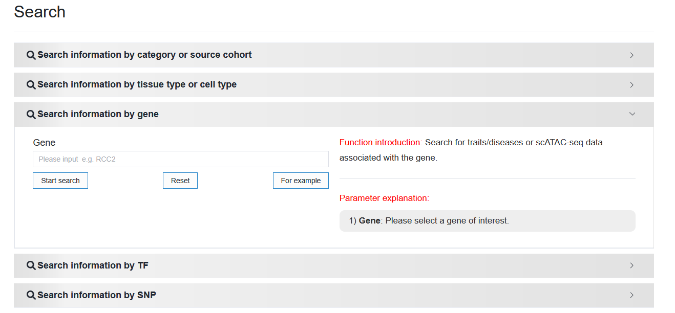Open Search information by tissue type section
The height and width of the screenshot is (313, 675).
pos(334,84)
